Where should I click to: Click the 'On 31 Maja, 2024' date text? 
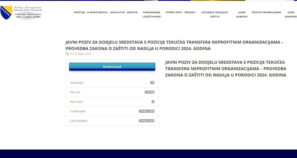(x=80, y=54)
